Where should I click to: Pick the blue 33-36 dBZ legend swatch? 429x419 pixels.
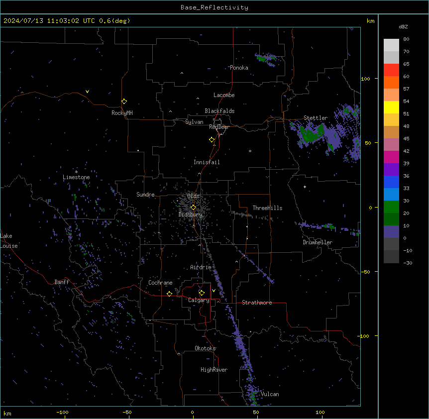pos(391,182)
